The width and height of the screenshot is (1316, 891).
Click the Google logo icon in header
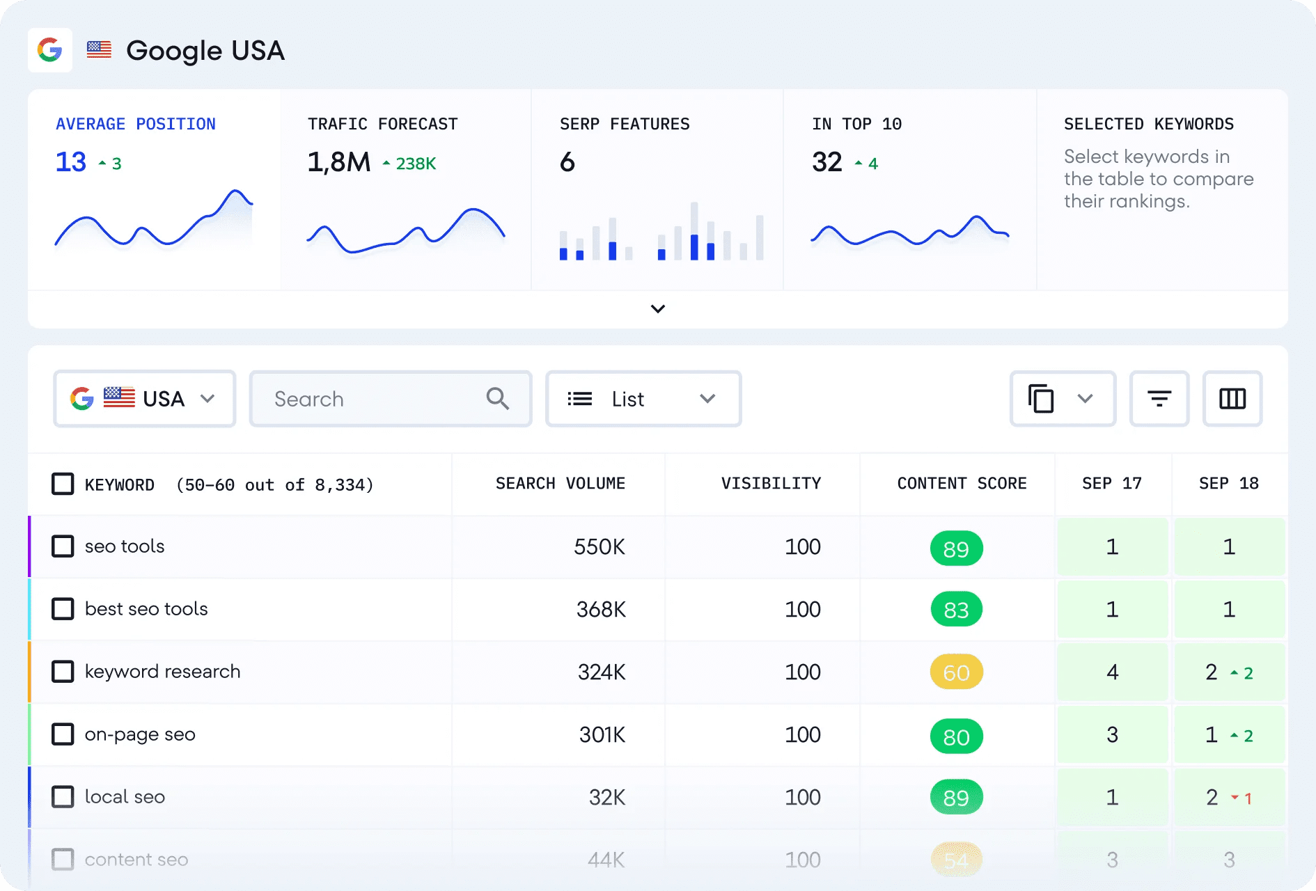(50, 50)
